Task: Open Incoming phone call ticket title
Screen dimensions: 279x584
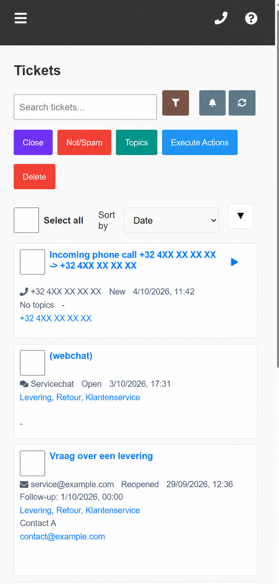Action: pyautogui.click(x=133, y=260)
